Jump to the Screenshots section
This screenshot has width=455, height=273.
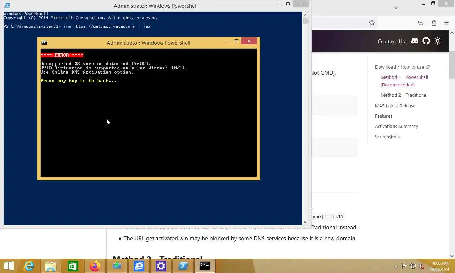[387, 136]
